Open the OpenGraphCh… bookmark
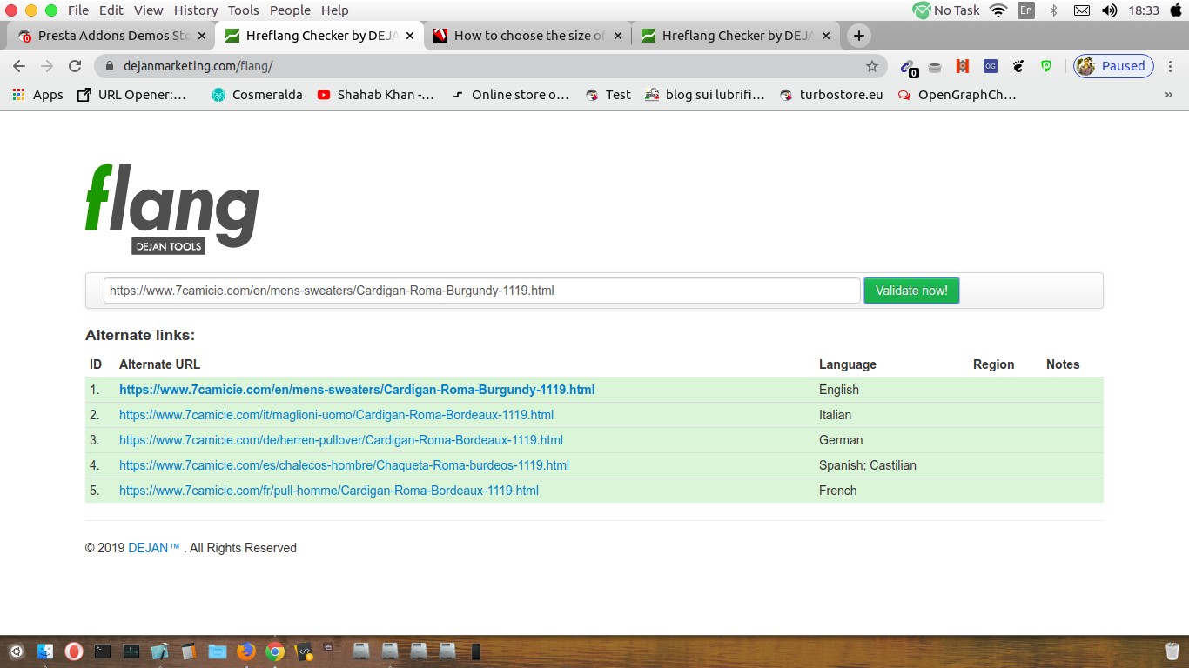This screenshot has width=1189, height=668. coord(957,95)
